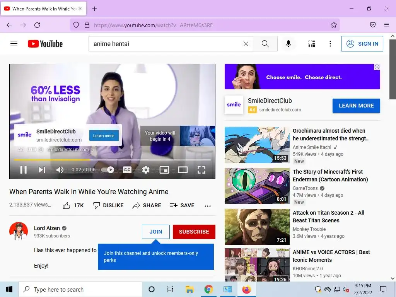Seek on the video progress bar
396x297 pixels.
coord(112,160)
